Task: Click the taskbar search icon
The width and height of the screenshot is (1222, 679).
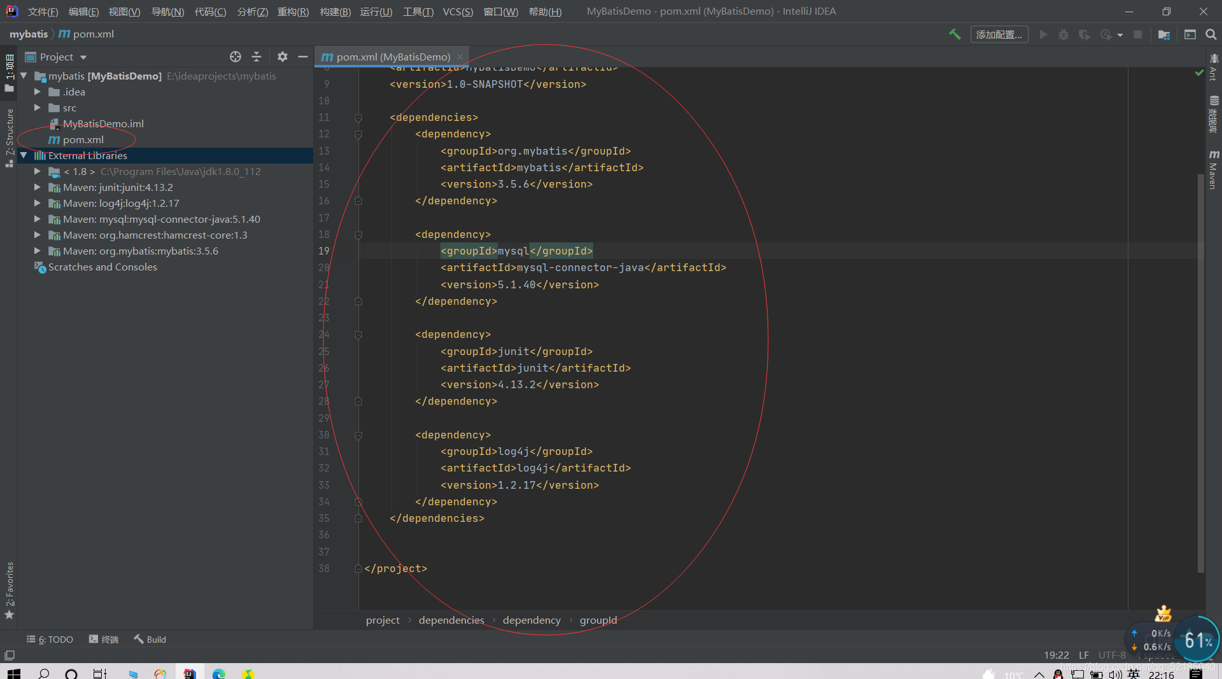Action: point(43,673)
